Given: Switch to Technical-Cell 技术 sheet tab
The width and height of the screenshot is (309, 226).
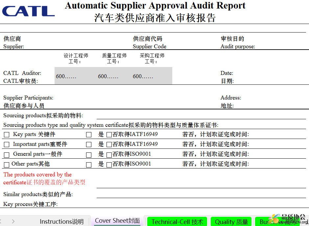Looking at the screenshot, I should (x=177, y=222).
